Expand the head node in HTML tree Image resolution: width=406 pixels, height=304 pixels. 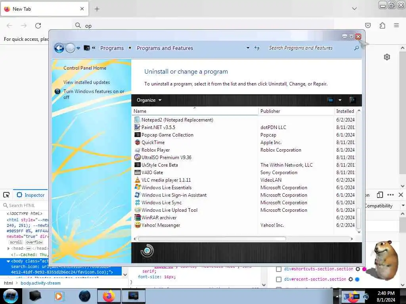(8, 249)
